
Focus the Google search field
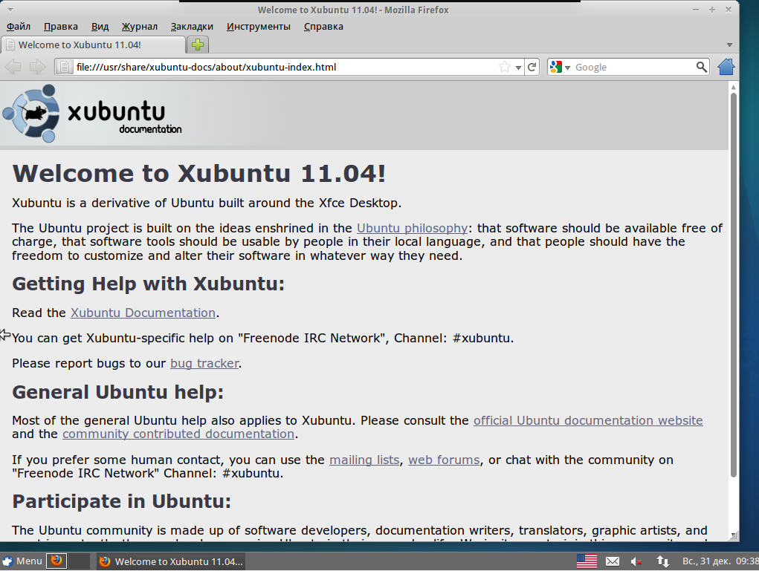(x=634, y=68)
